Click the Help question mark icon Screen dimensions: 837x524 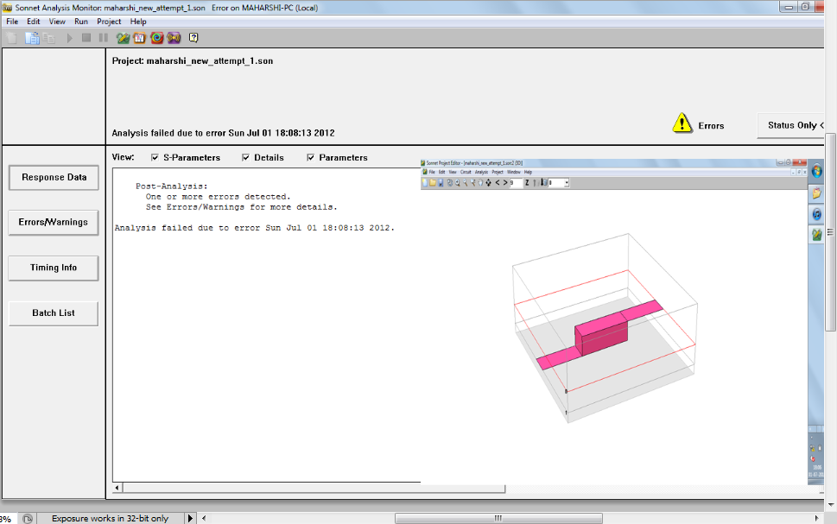(193, 38)
